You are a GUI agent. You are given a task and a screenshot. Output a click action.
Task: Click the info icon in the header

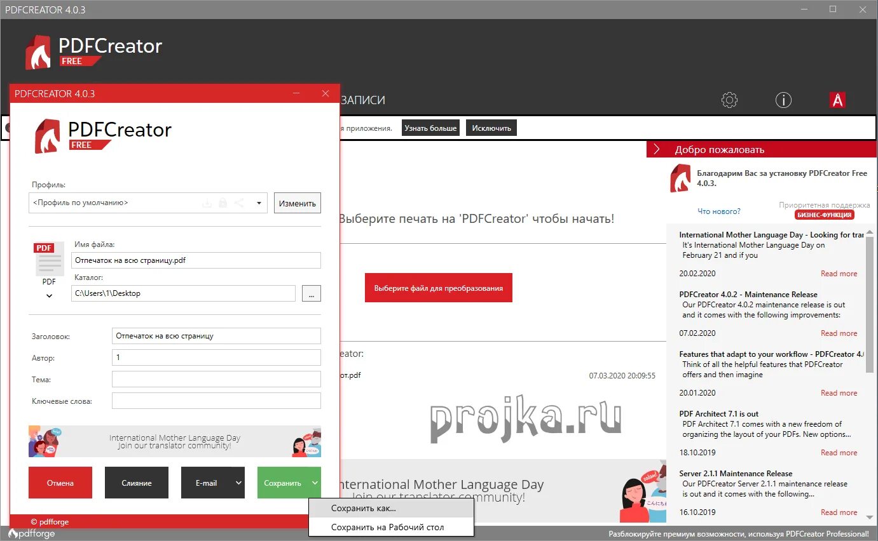(x=783, y=100)
